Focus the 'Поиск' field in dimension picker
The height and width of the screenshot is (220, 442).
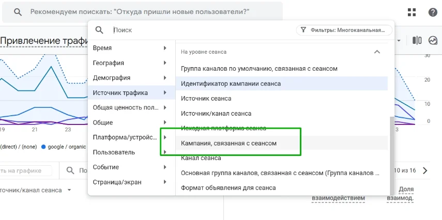pos(196,30)
